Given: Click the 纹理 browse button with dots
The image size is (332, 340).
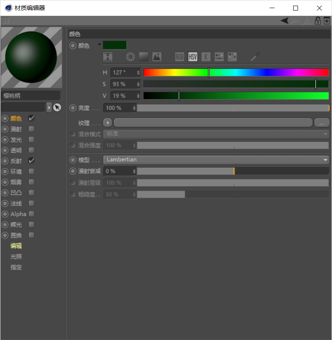Looking at the screenshot, I should 322,123.
